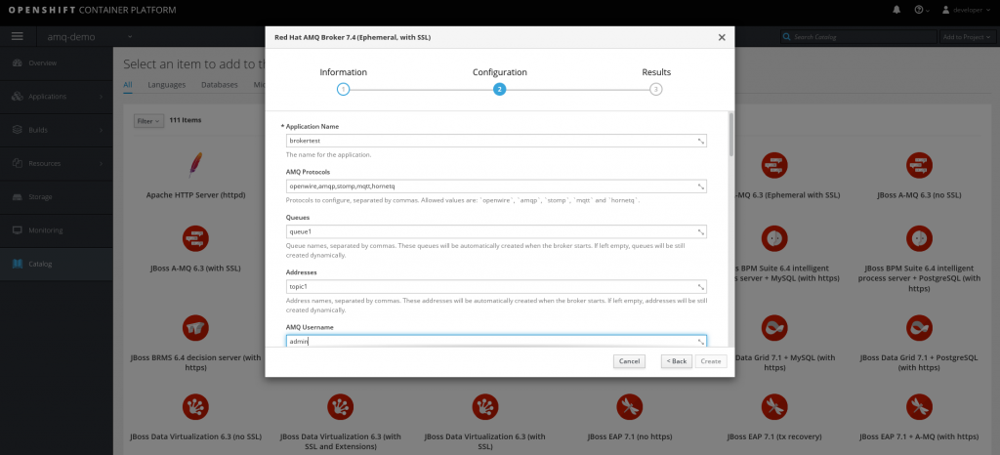Open the hamburger navigation menu
Image resolution: width=1000 pixels, height=455 pixels.
(x=17, y=37)
